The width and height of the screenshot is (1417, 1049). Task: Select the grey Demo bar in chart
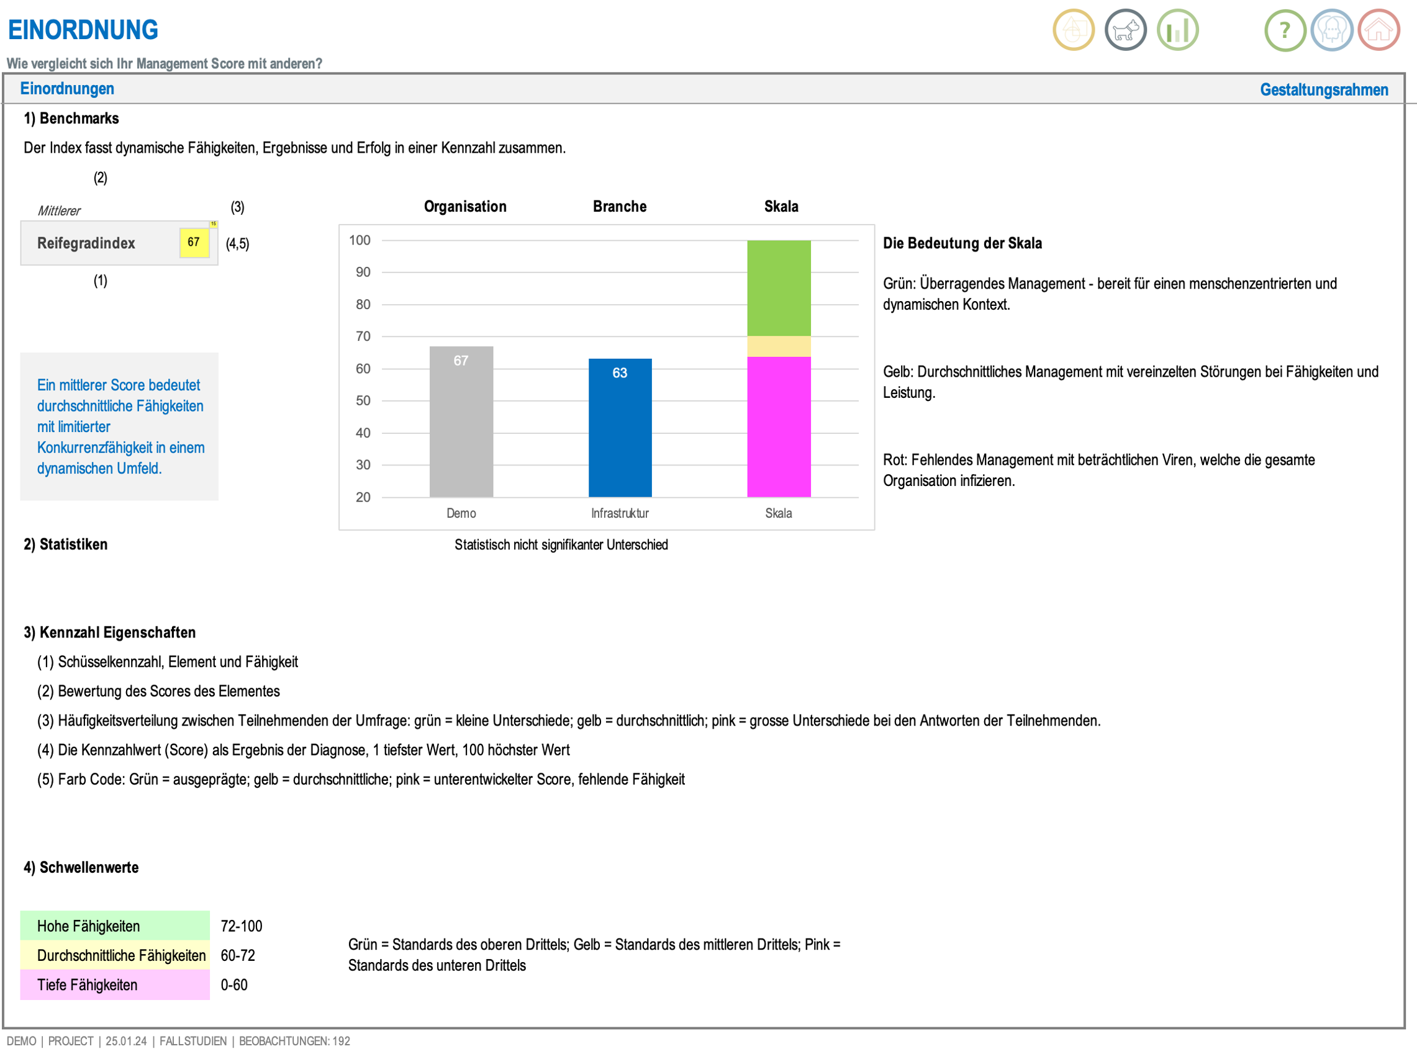point(461,421)
